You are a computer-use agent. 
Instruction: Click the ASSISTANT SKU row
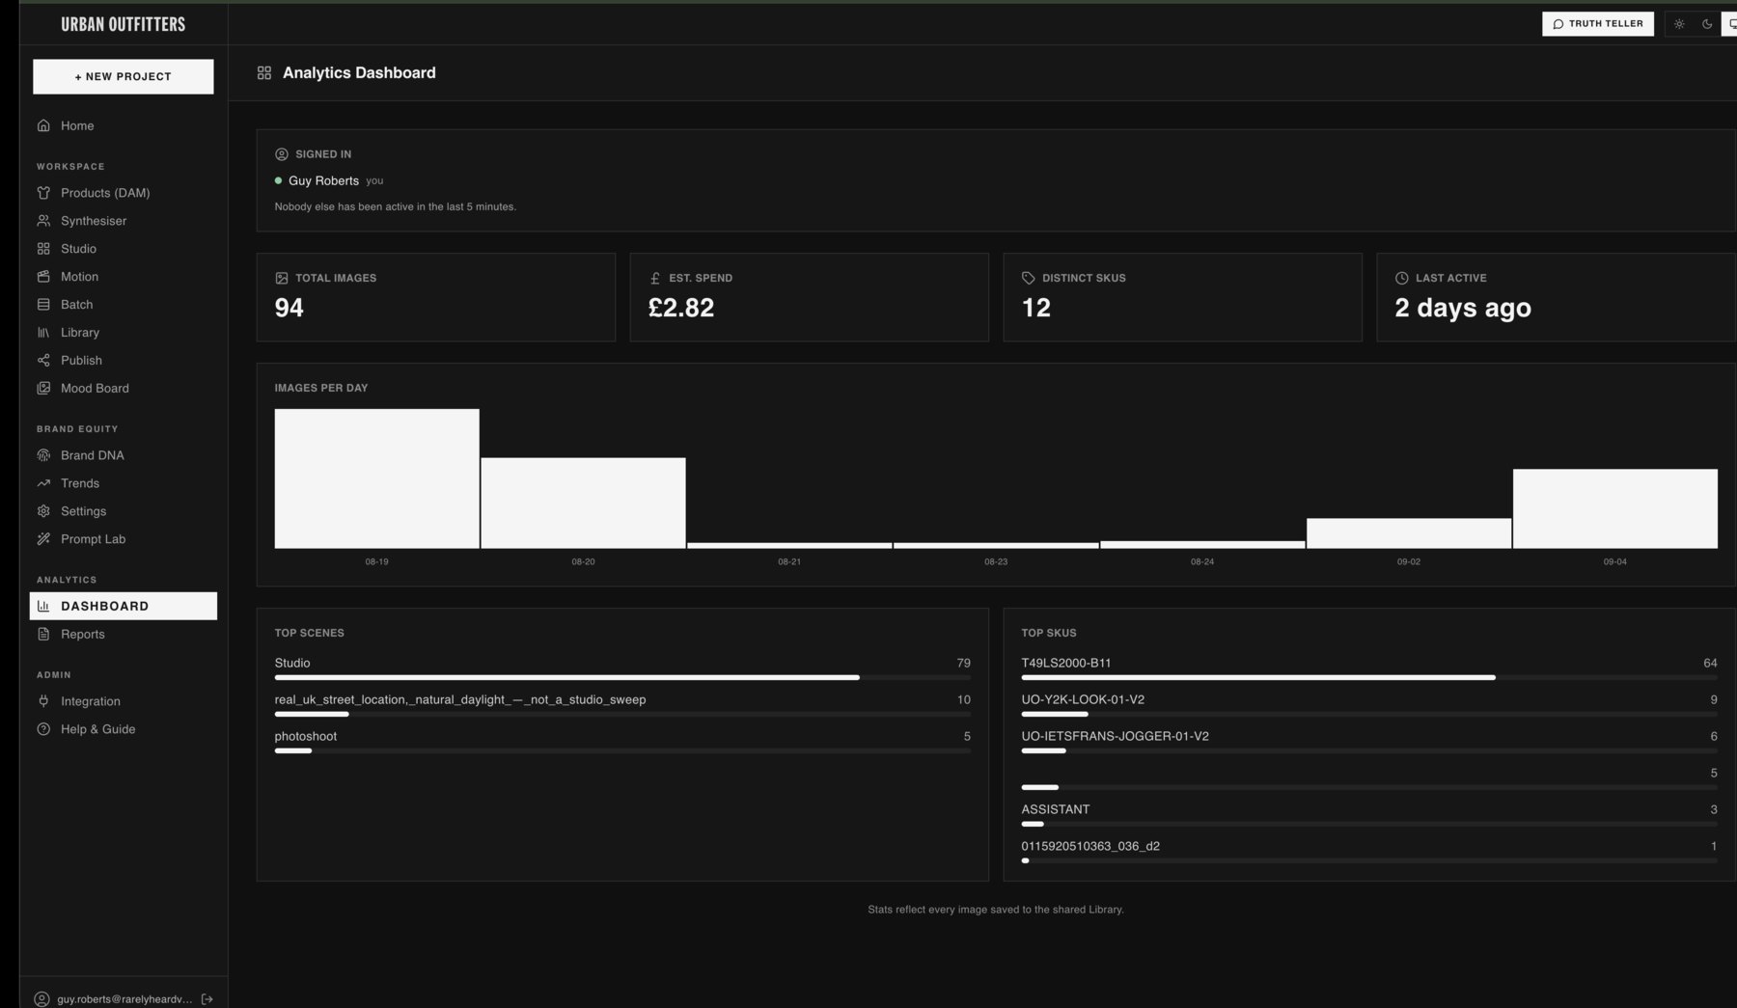(x=1369, y=816)
